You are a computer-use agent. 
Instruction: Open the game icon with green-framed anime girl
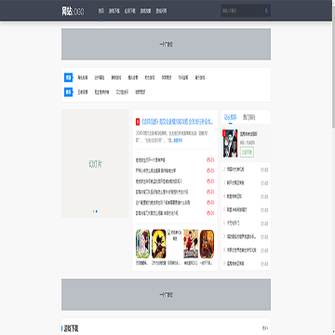[142, 244]
